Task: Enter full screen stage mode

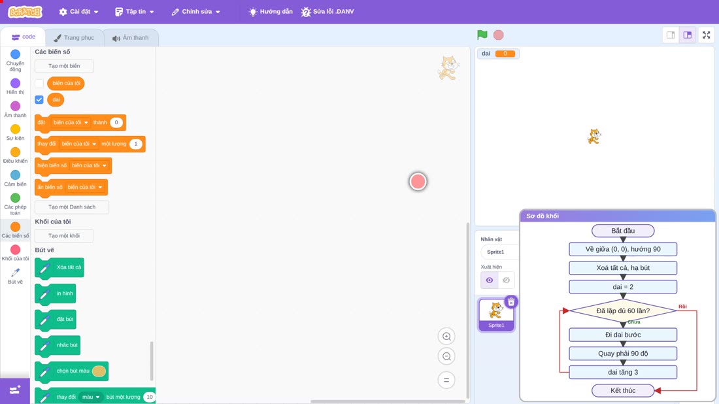Action: tap(706, 35)
